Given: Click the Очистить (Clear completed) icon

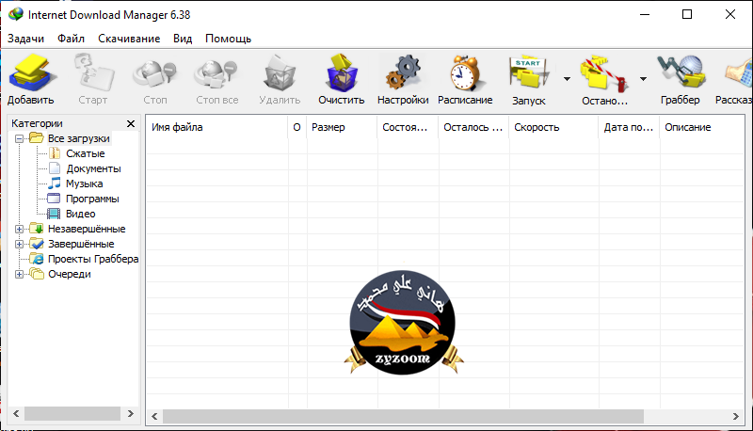Looking at the screenshot, I should click(342, 73).
